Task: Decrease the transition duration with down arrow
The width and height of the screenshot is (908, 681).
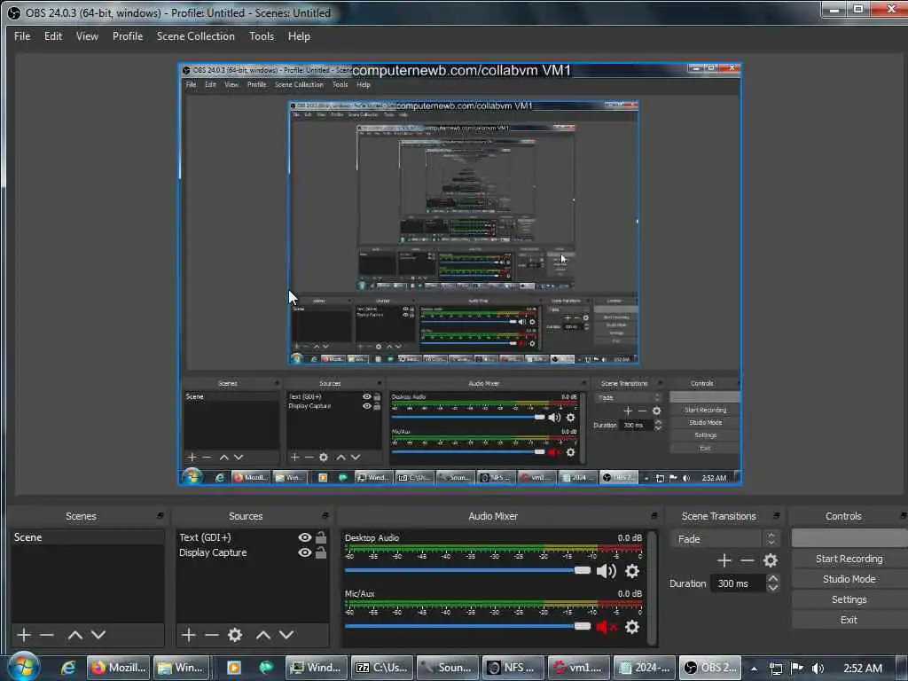Action: pyautogui.click(x=772, y=588)
